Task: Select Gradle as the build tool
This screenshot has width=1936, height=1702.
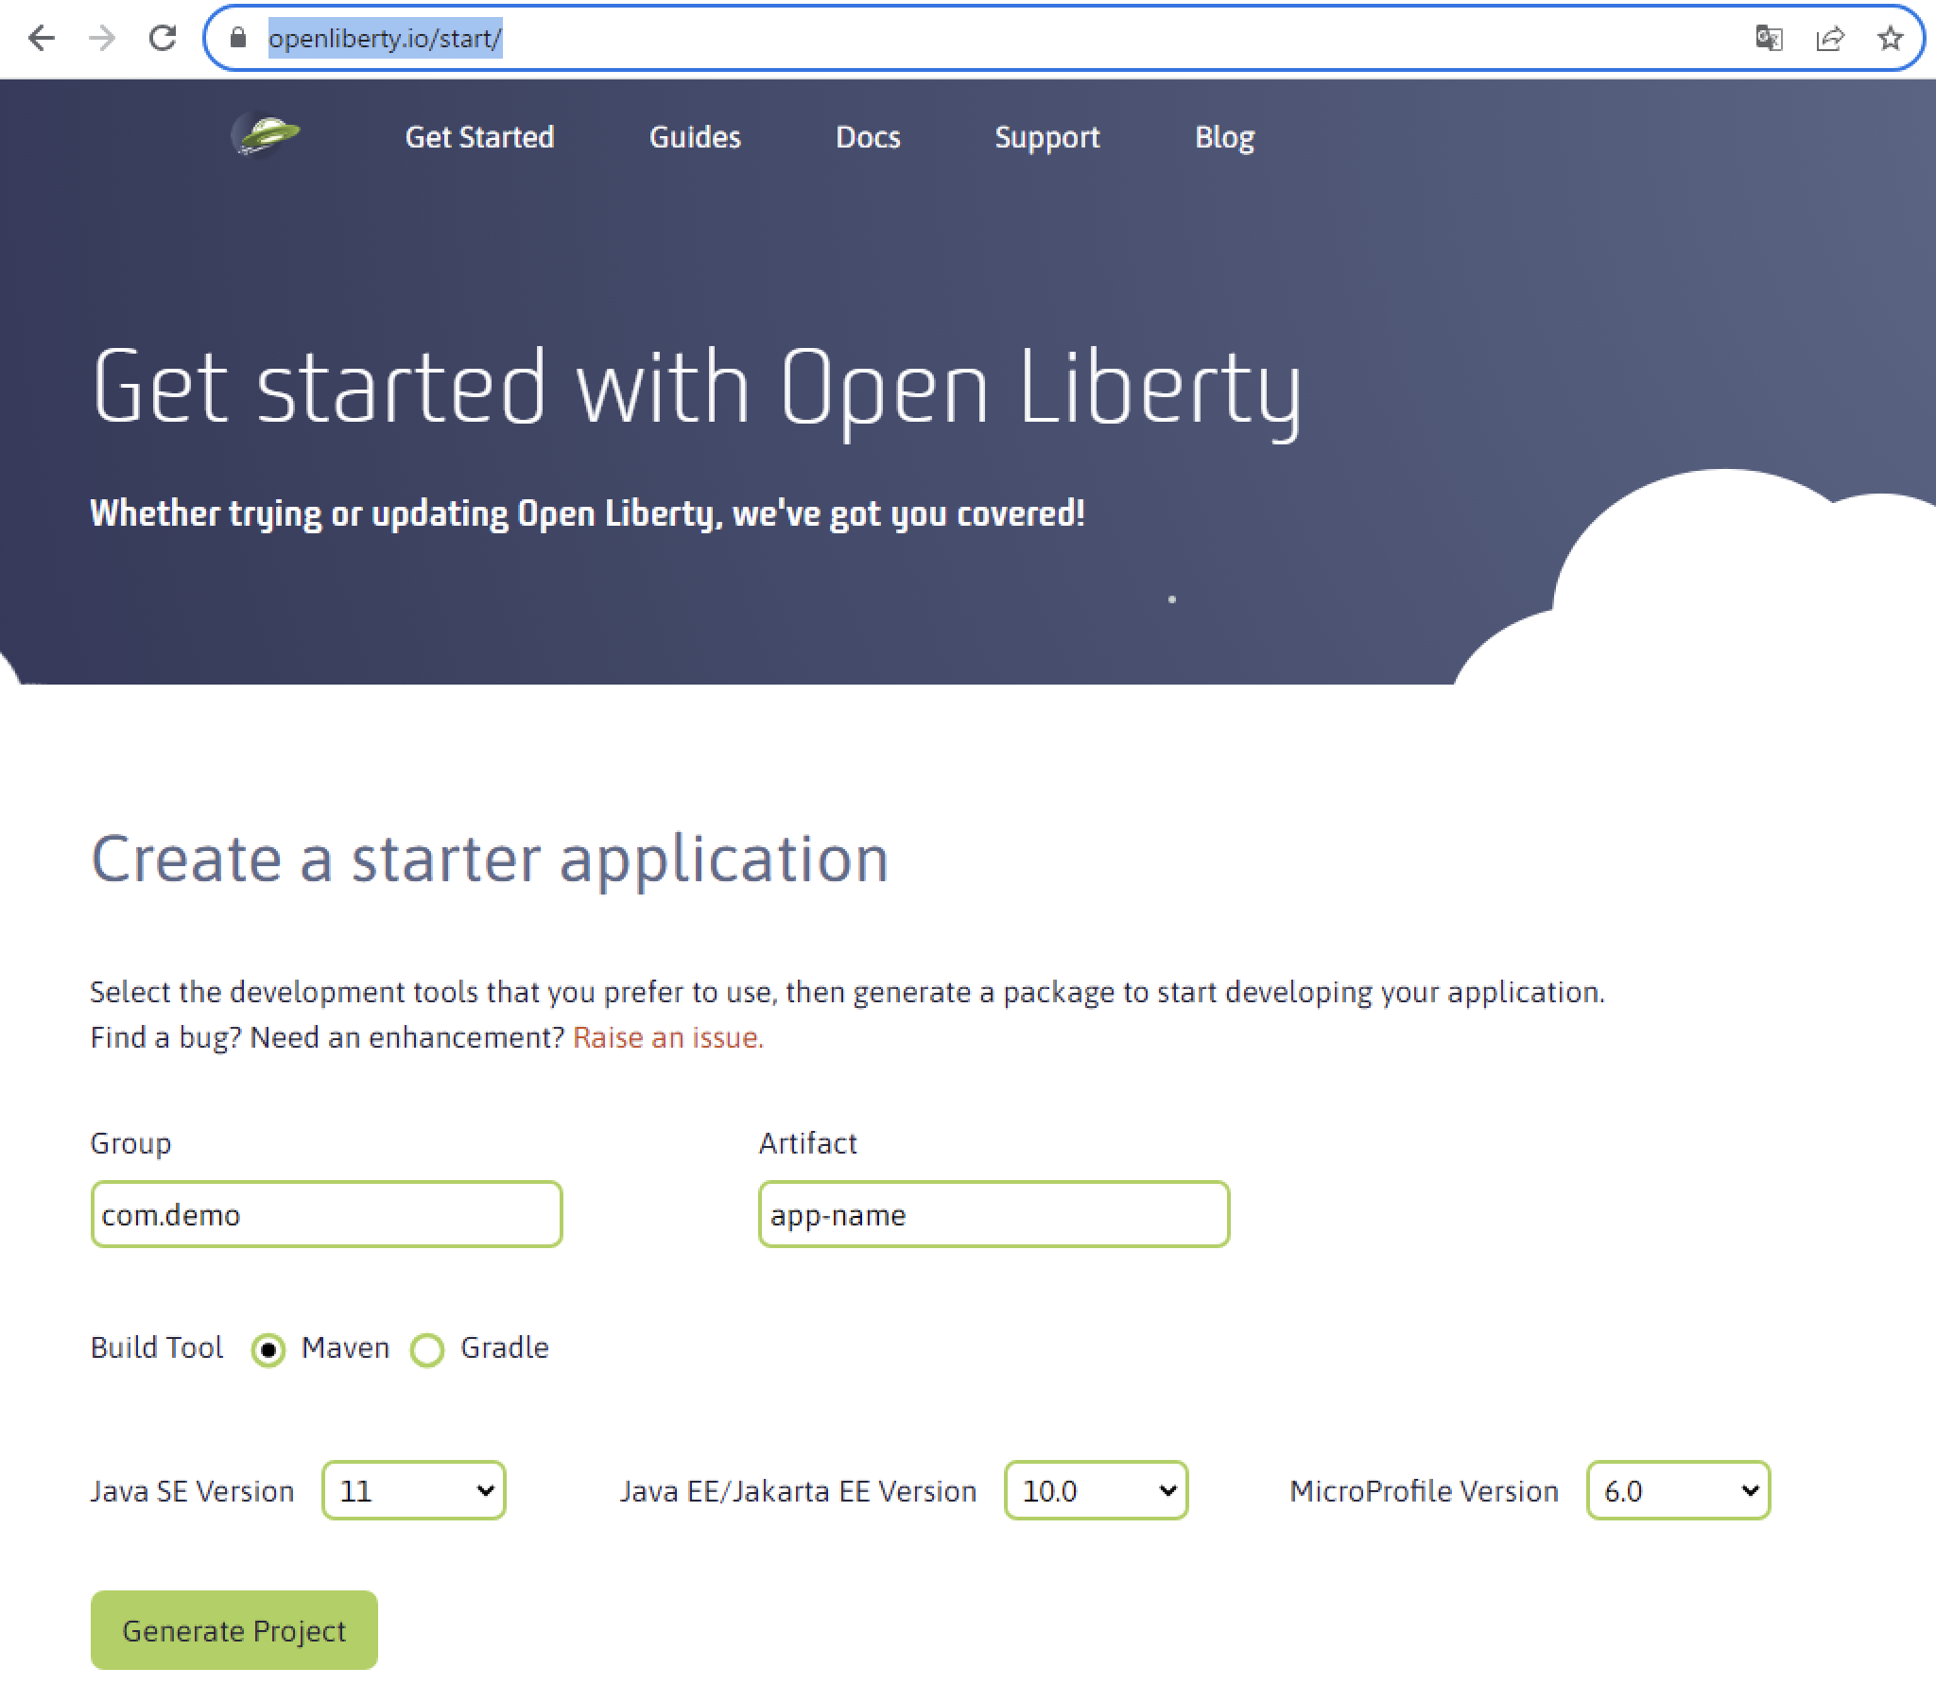Action: coord(427,1349)
